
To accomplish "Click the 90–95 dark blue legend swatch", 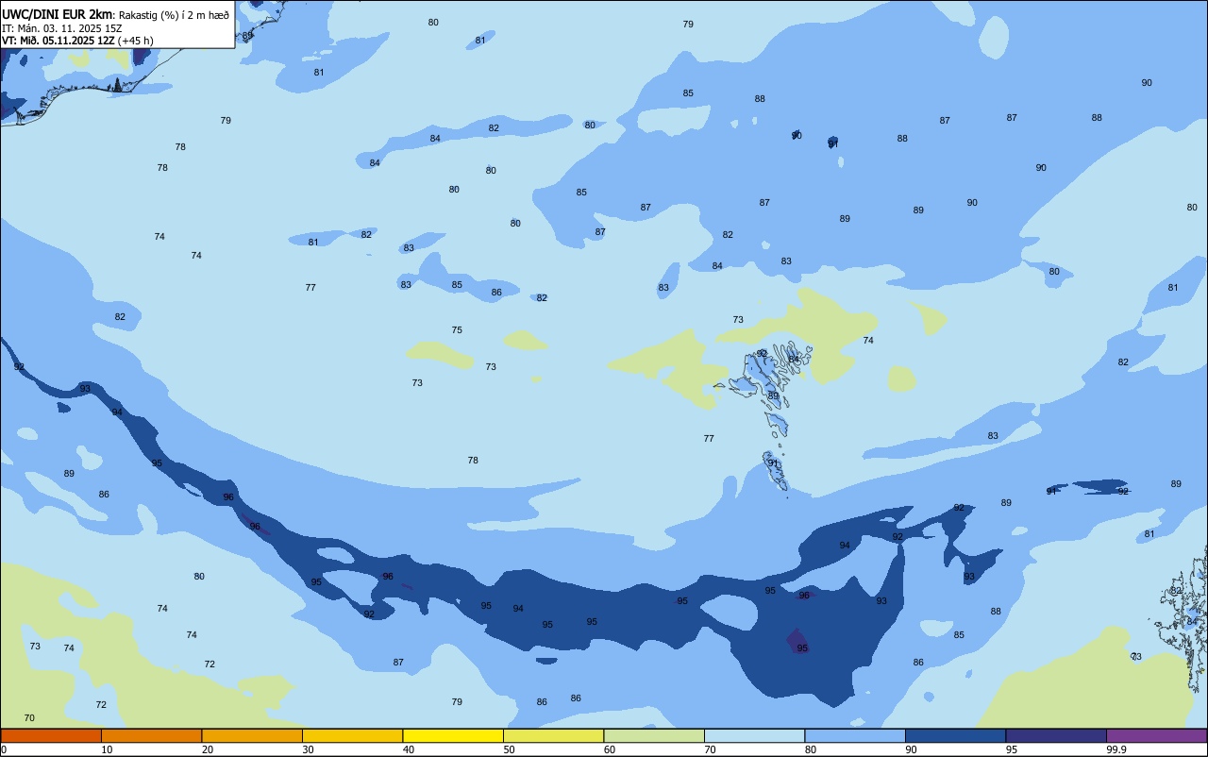I will click(955, 735).
